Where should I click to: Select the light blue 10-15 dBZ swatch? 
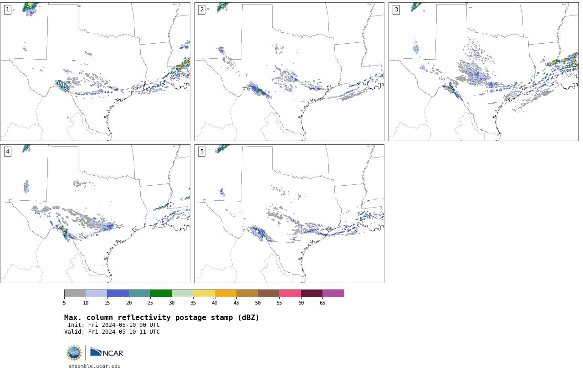[x=96, y=294]
